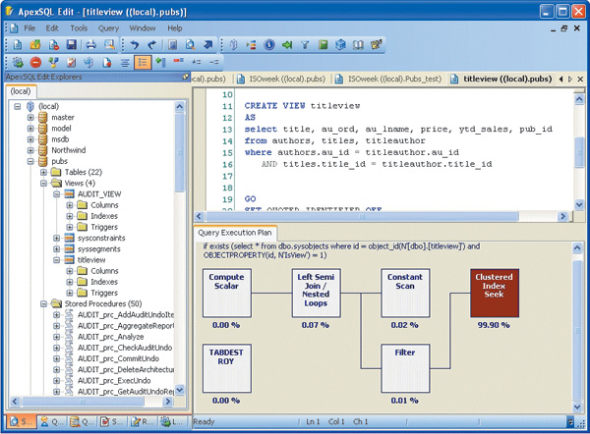Click the Filter plan node
The height and width of the screenshot is (434, 590).
[x=405, y=368]
